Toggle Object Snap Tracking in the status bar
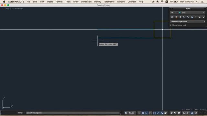This screenshot has height=116, width=207. coord(158,113)
